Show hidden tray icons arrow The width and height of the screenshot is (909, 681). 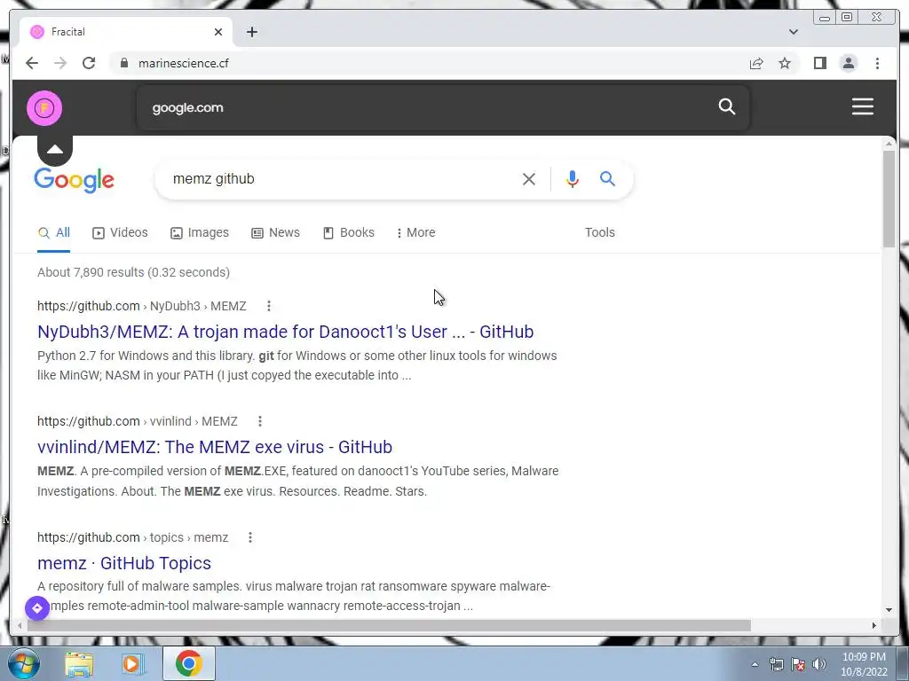pos(755,664)
